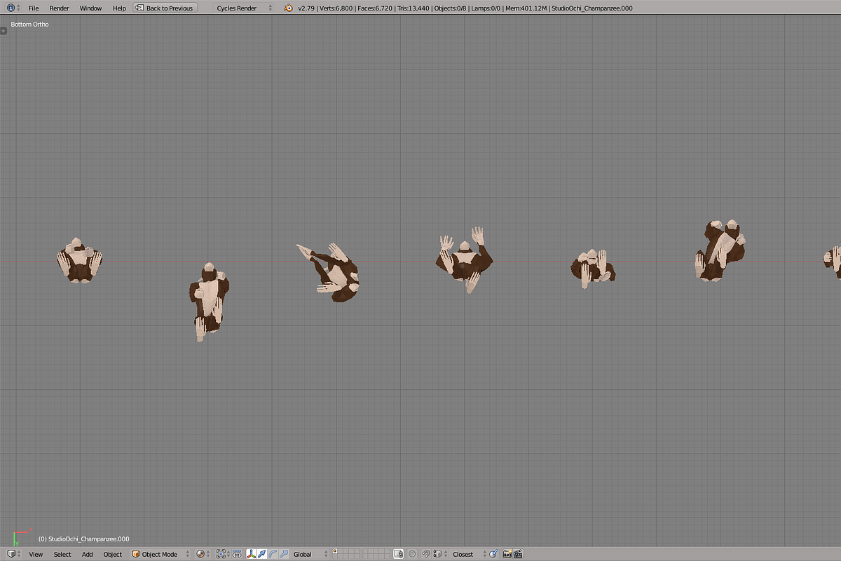Open the Object menu in 3D viewport
The image size is (841, 561).
[x=113, y=554]
